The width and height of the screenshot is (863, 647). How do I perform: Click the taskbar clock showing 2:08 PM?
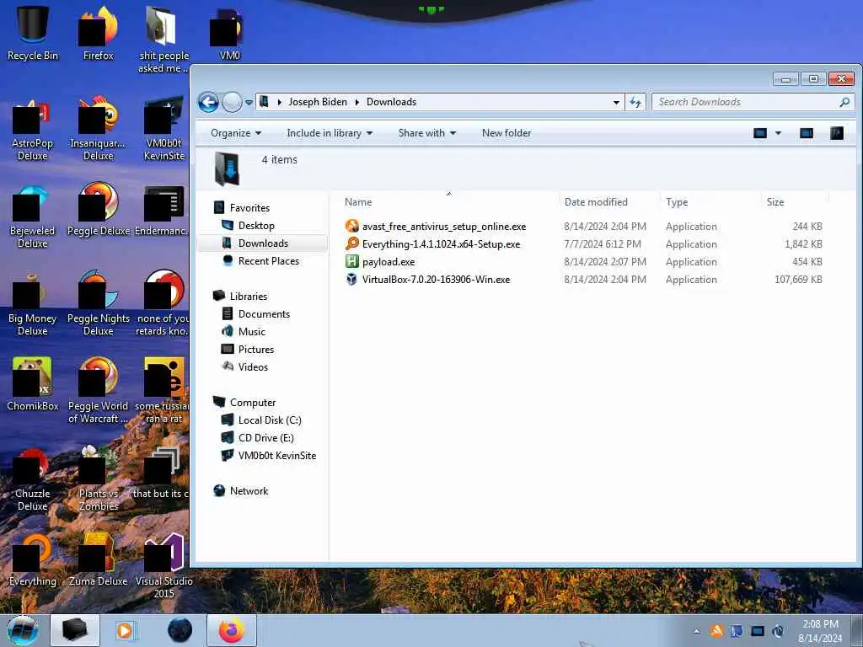coord(820,631)
